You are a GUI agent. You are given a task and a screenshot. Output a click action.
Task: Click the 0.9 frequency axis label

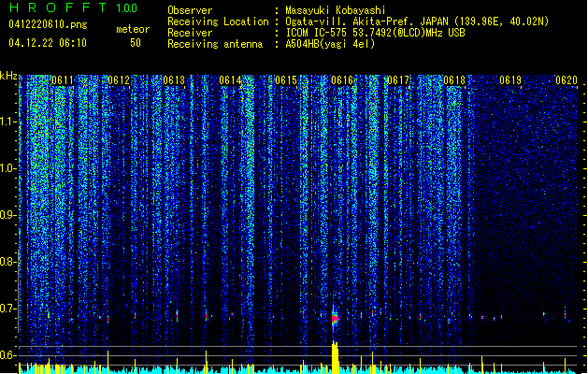tap(8, 215)
